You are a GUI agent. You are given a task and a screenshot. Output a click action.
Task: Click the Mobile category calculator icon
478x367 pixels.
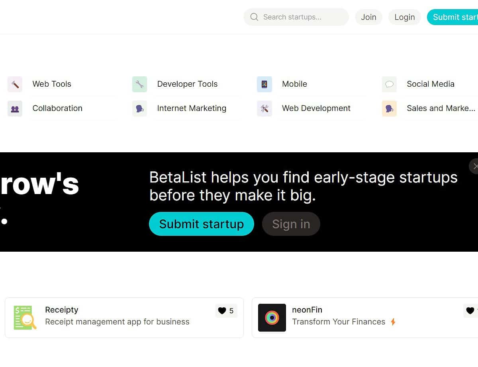point(264,84)
